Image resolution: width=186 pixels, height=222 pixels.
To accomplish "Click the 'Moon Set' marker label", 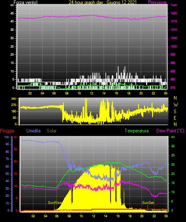I will [159, 210].
